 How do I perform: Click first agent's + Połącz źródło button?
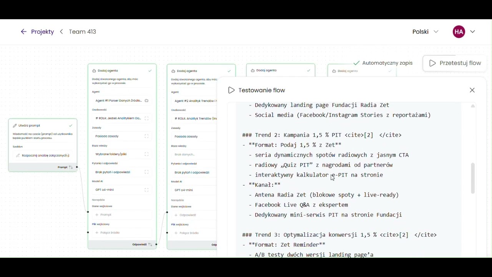pyautogui.click(x=122, y=233)
